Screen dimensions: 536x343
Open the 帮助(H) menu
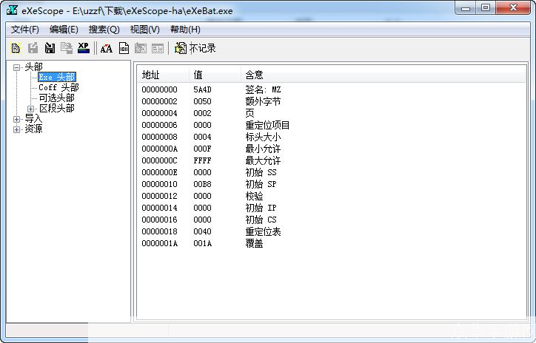185,30
